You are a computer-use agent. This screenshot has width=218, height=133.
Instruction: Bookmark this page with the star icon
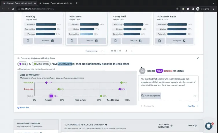coord(177,9)
